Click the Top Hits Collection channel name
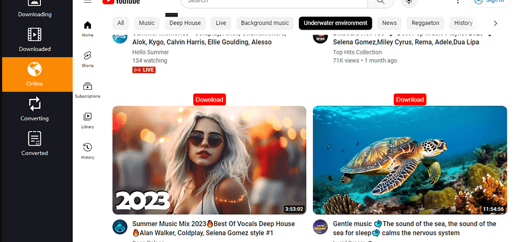The image size is (515, 242). [x=357, y=52]
